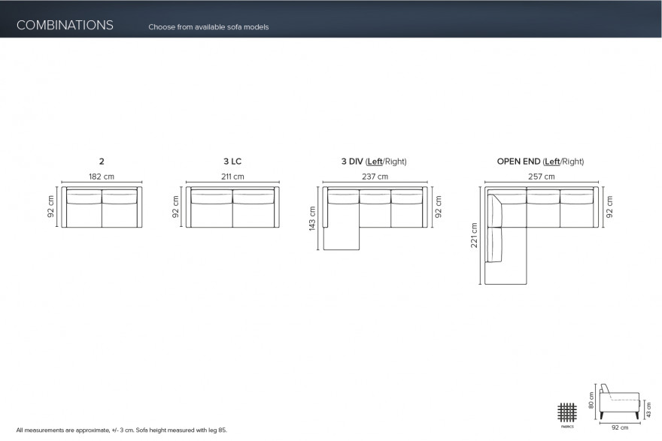Click the '221 cm' corner depth label
The width and height of the screenshot is (662, 441).
click(474, 235)
